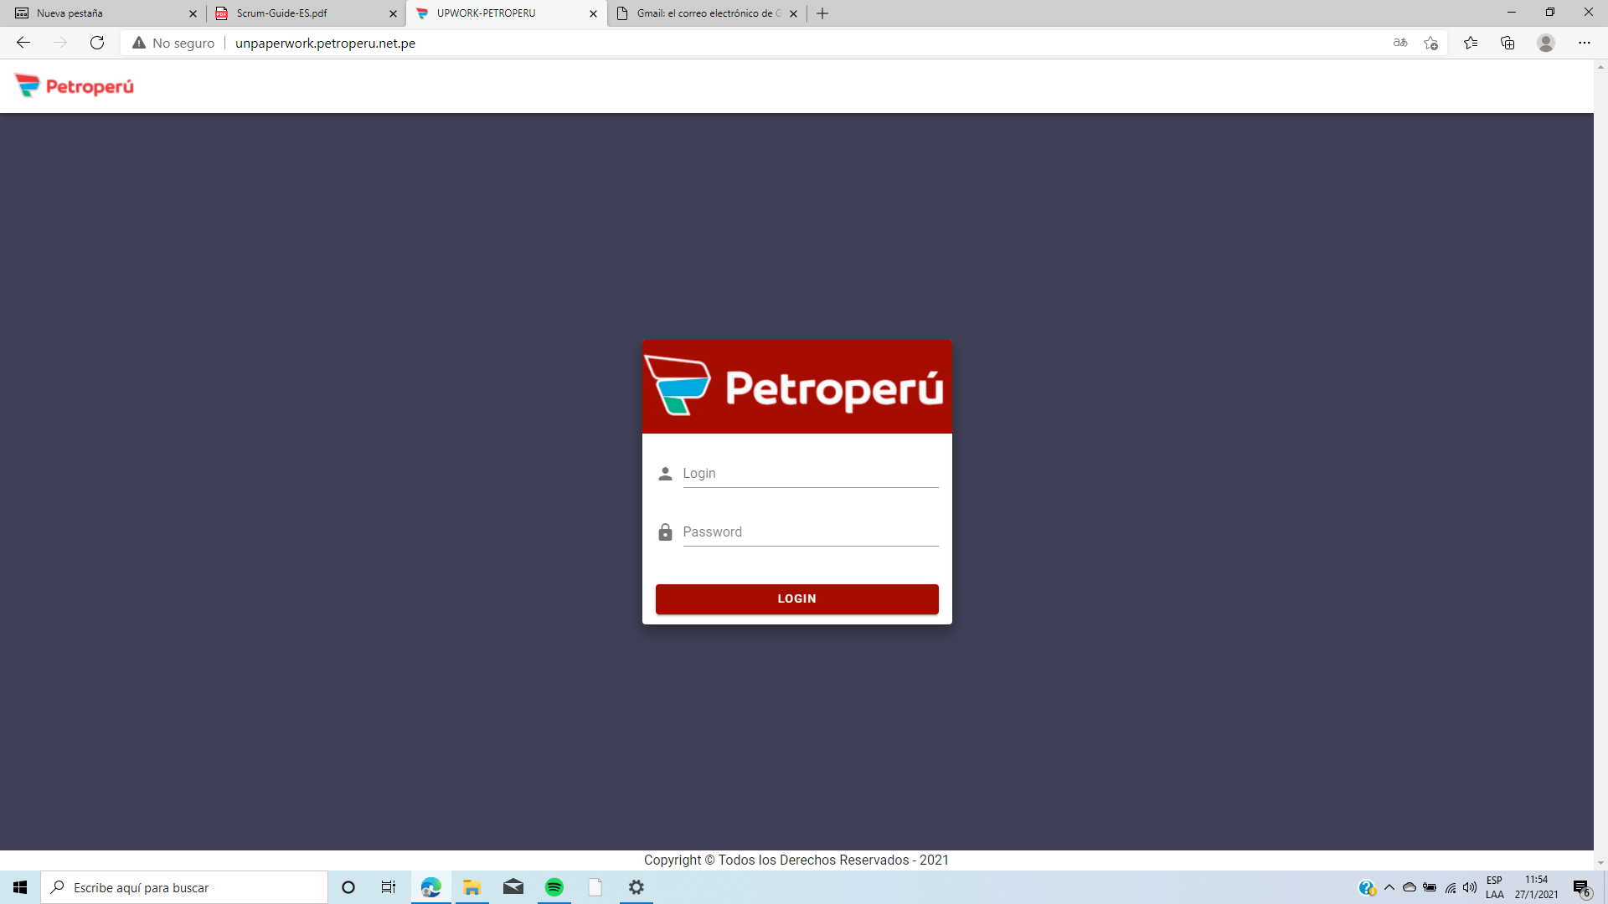Click the red LOGIN button
This screenshot has height=904, width=1608.
pyautogui.click(x=796, y=599)
